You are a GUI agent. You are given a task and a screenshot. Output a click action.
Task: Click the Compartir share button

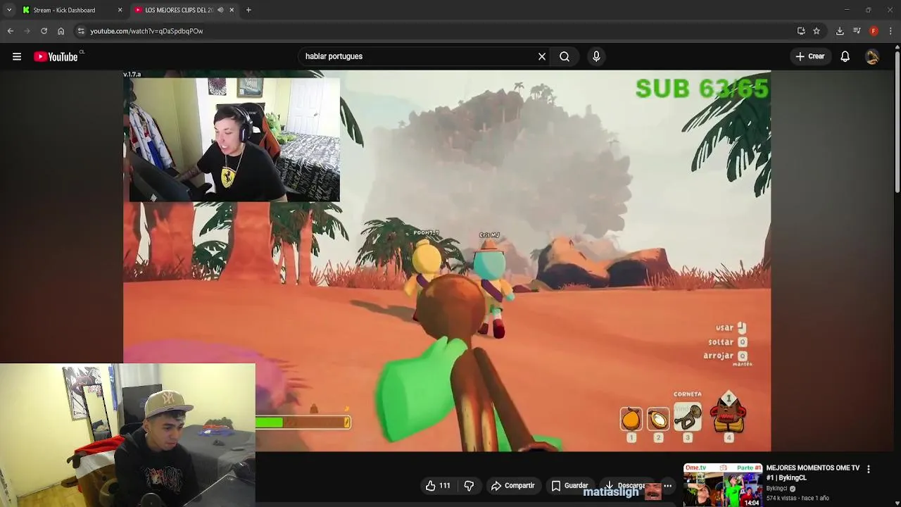(x=513, y=486)
